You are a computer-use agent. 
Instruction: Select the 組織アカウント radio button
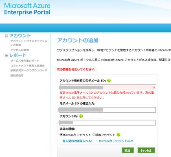pyautogui.click(x=94, y=135)
